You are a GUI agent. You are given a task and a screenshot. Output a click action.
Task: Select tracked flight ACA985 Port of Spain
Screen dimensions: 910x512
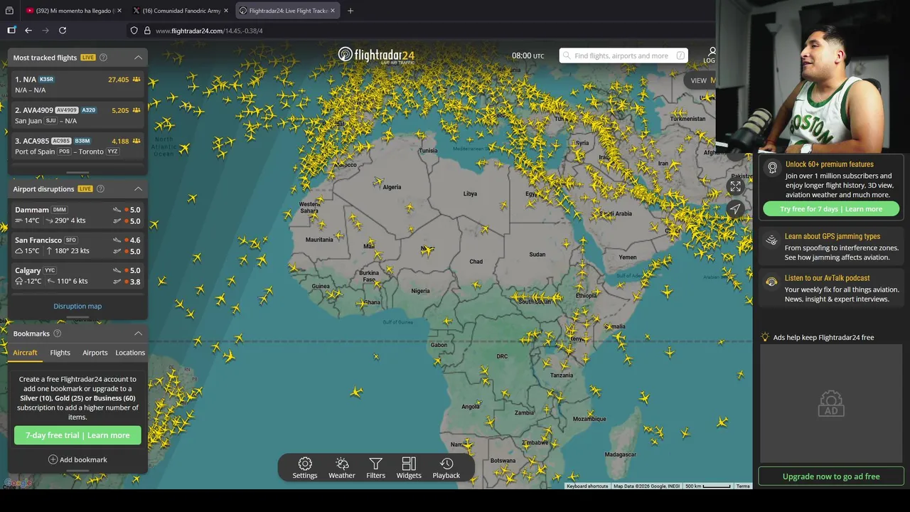pos(77,146)
